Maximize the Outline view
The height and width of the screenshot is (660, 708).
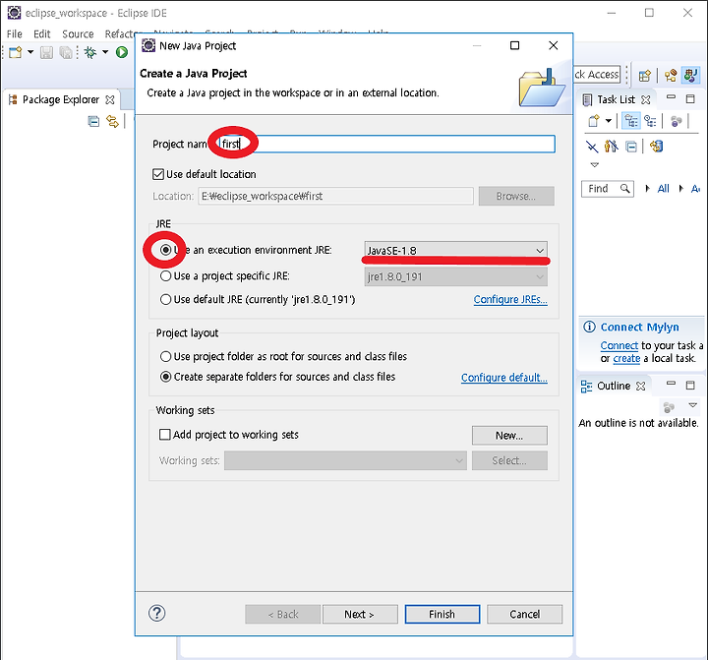pos(690,385)
